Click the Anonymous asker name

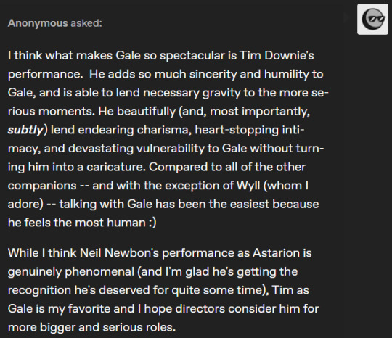click(38, 23)
